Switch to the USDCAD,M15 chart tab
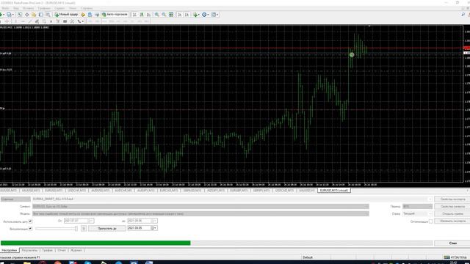The height and width of the screenshot is (264, 470). (x=284, y=191)
